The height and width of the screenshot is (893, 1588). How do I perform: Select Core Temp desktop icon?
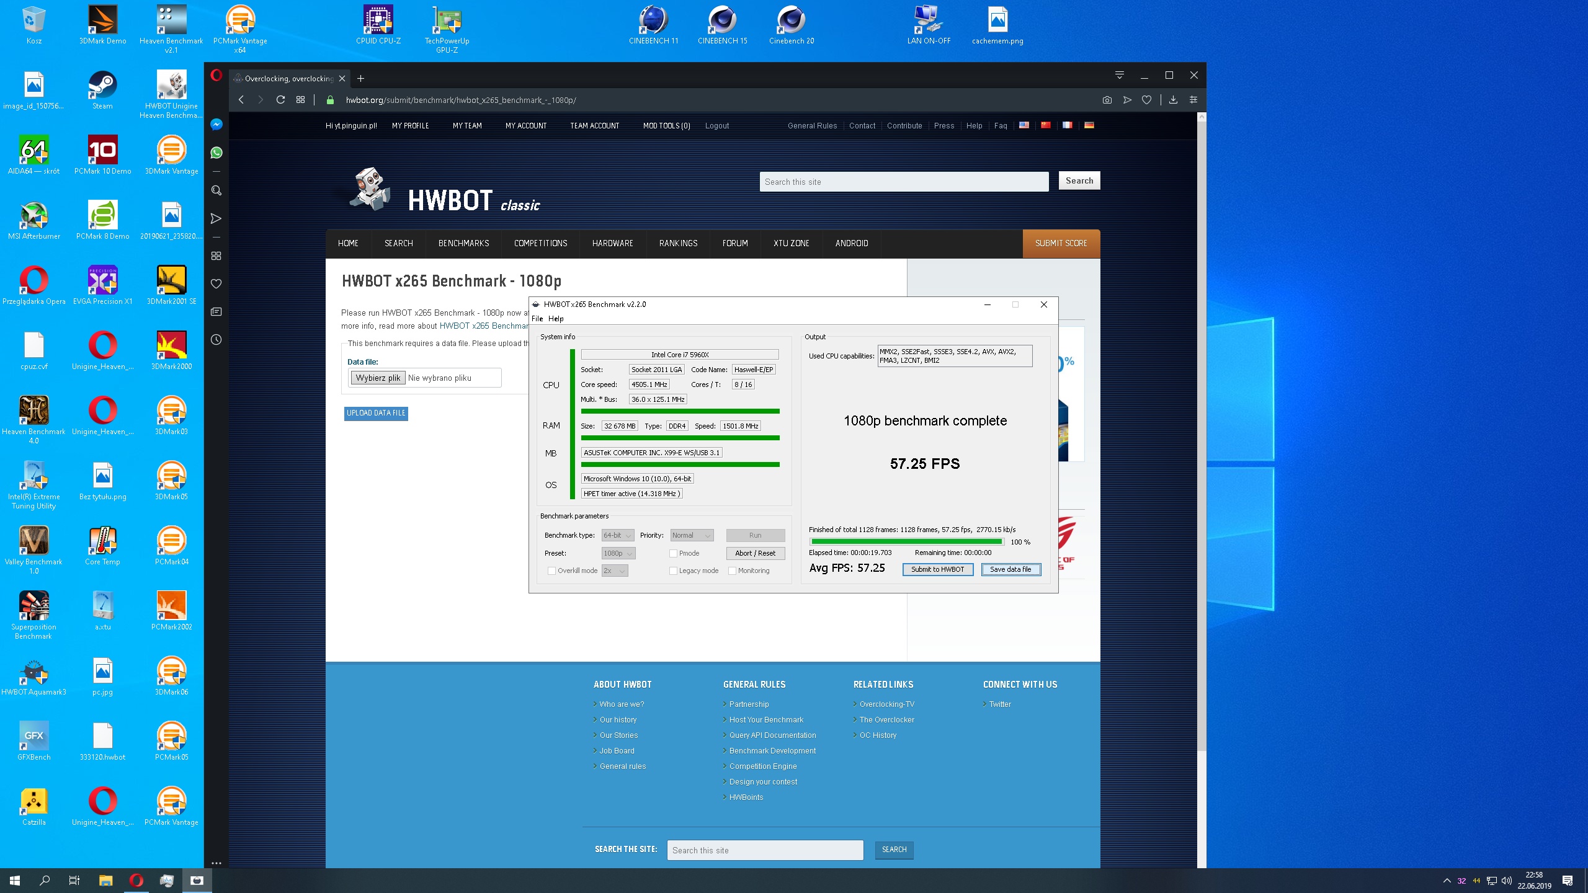[x=102, y=546]
